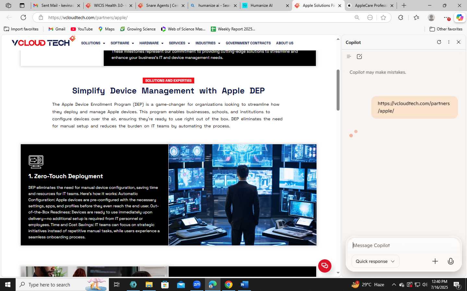Open Weekly Report 2025 bookmark
The height and width of the screenshot is (291, 467).
point(233,29)
